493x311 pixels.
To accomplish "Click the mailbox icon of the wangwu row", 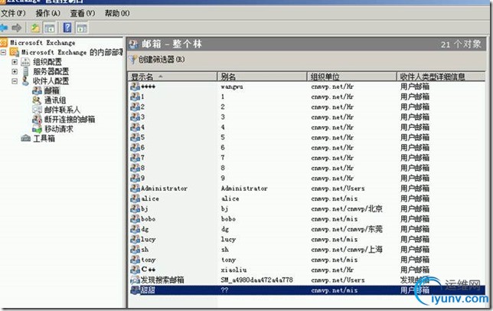I will pyautogui.click(x=135, y=87).
